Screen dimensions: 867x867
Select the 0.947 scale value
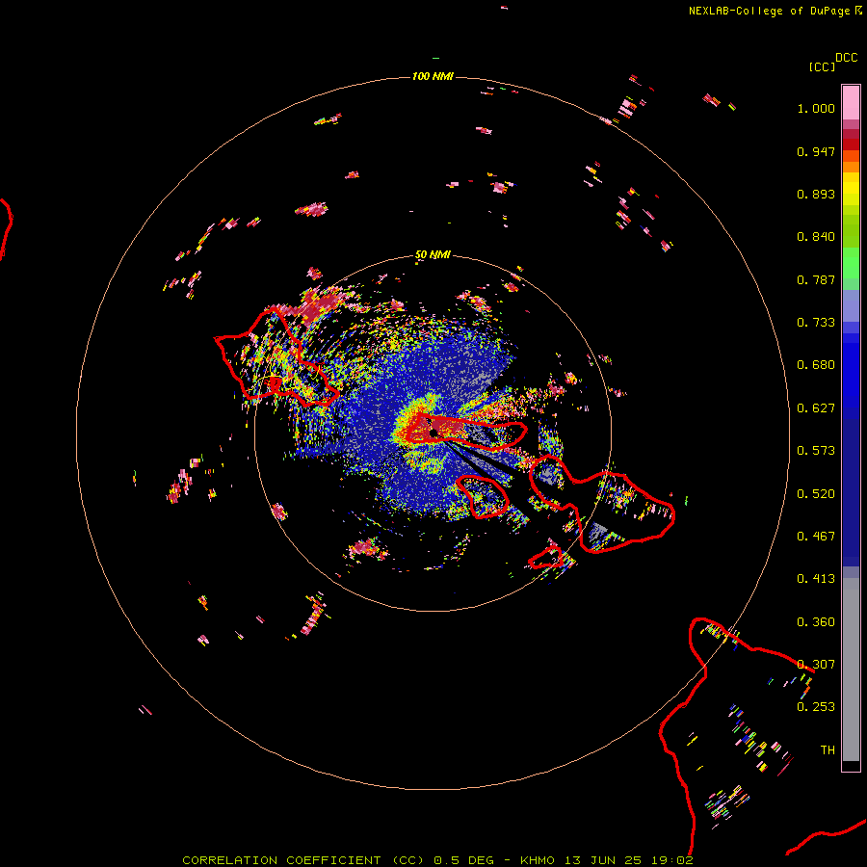pos(816,151)
